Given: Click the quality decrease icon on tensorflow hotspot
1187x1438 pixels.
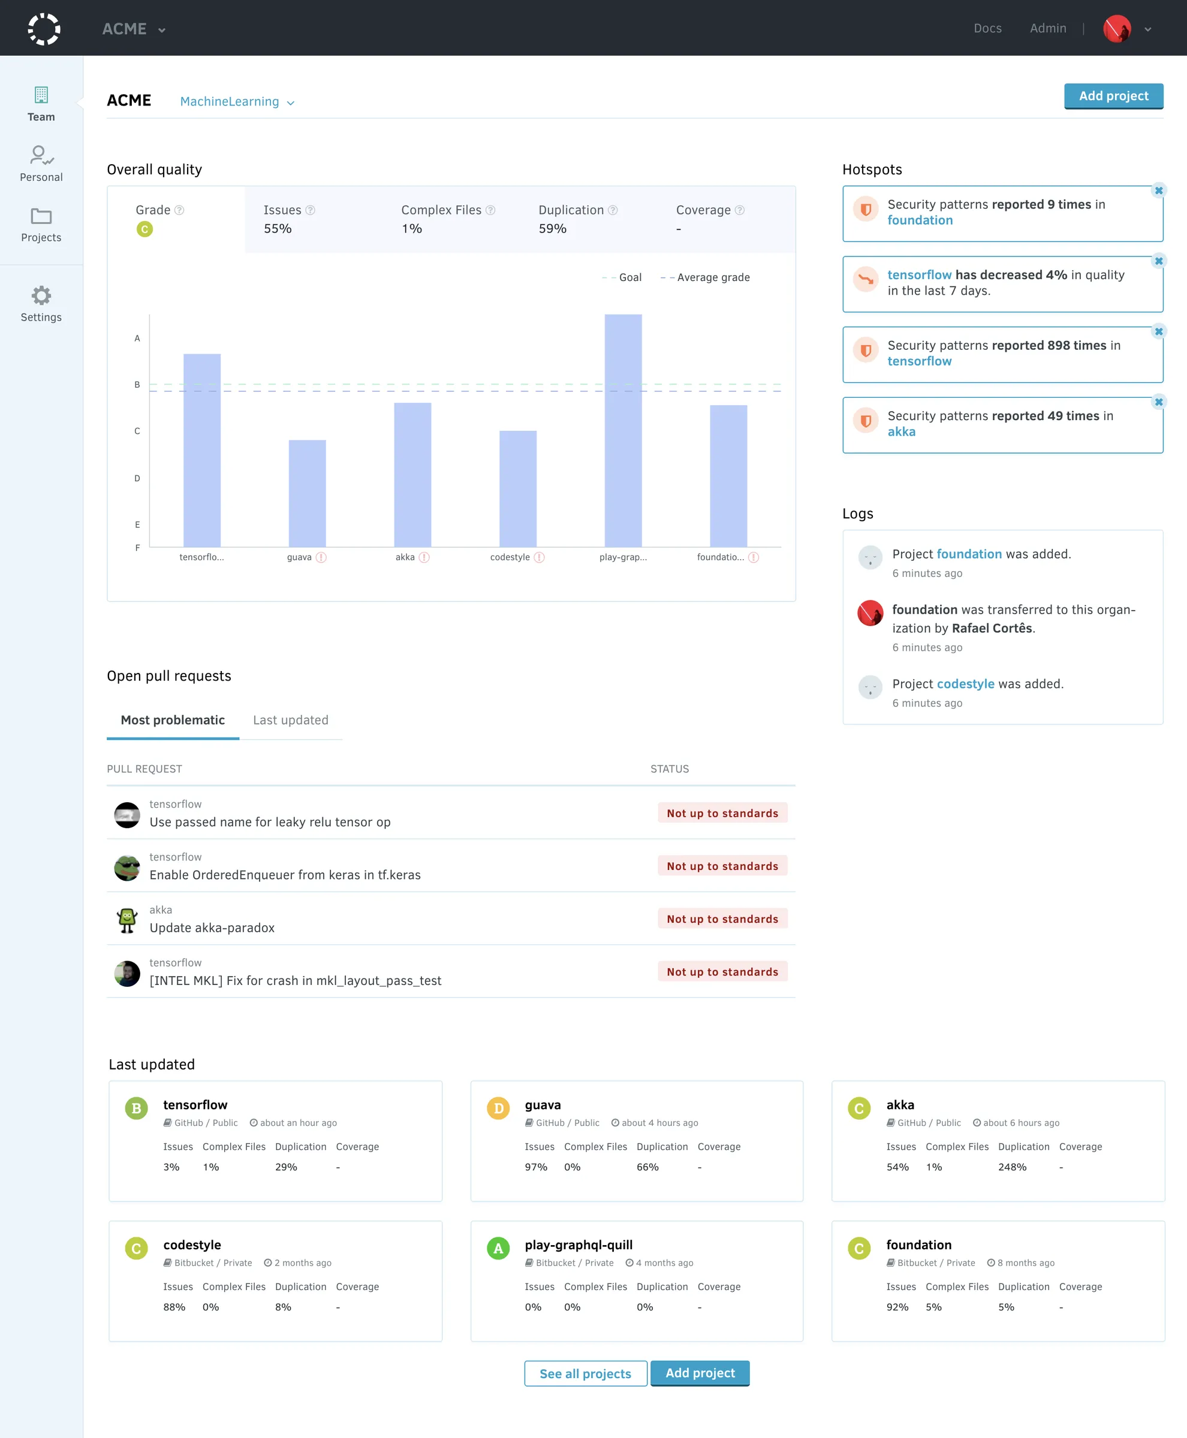Looking at the screenshot, I should pos(867,279).
